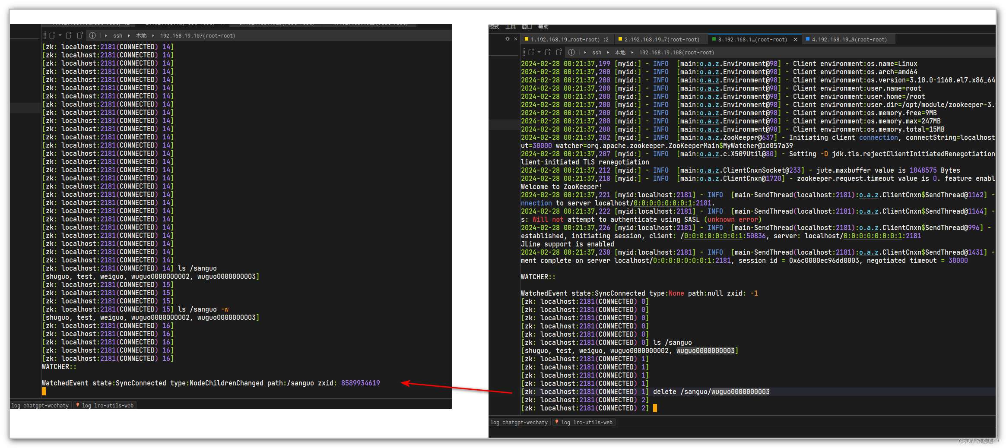Open log lrc-utils-web tab in right window
Viewport: 1006px width, 448px height.
pos(584,422)
